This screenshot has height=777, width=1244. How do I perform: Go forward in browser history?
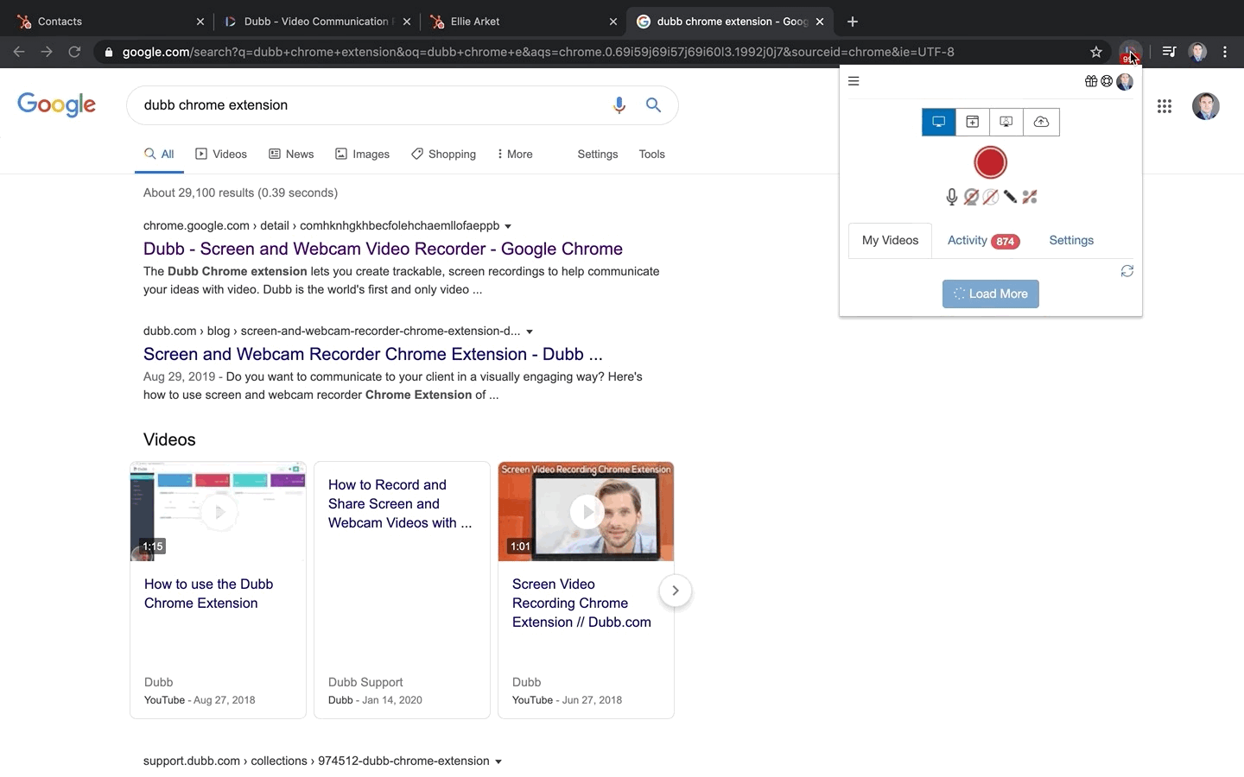[47, 52]
